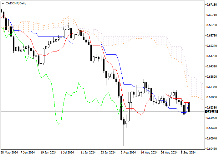This screenshot has width=219, height=156.
Task: Select the long-wick candle of early August low
Action: pos(124,131)
